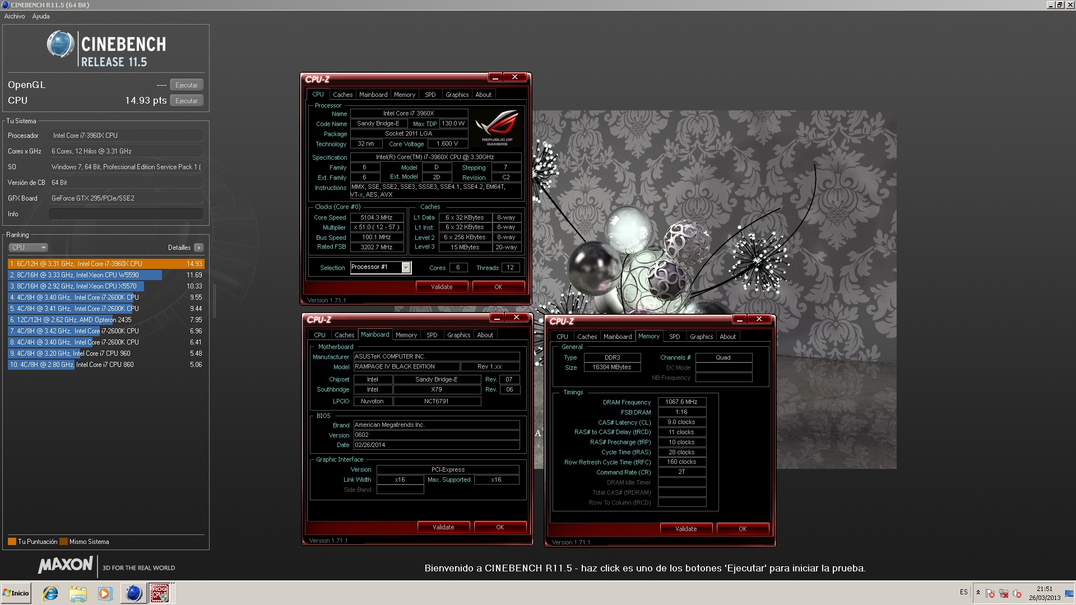The height and width of the screenshot is (605, 1076).
Task: Minimize the top CPU-Z window
Action: 495,77
